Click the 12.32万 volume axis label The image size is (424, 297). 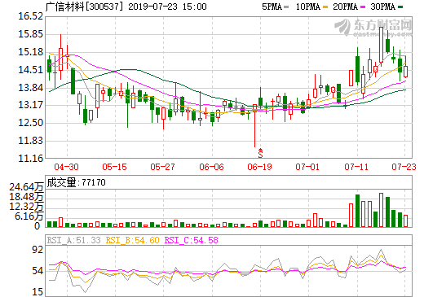(x=26, y=207)
